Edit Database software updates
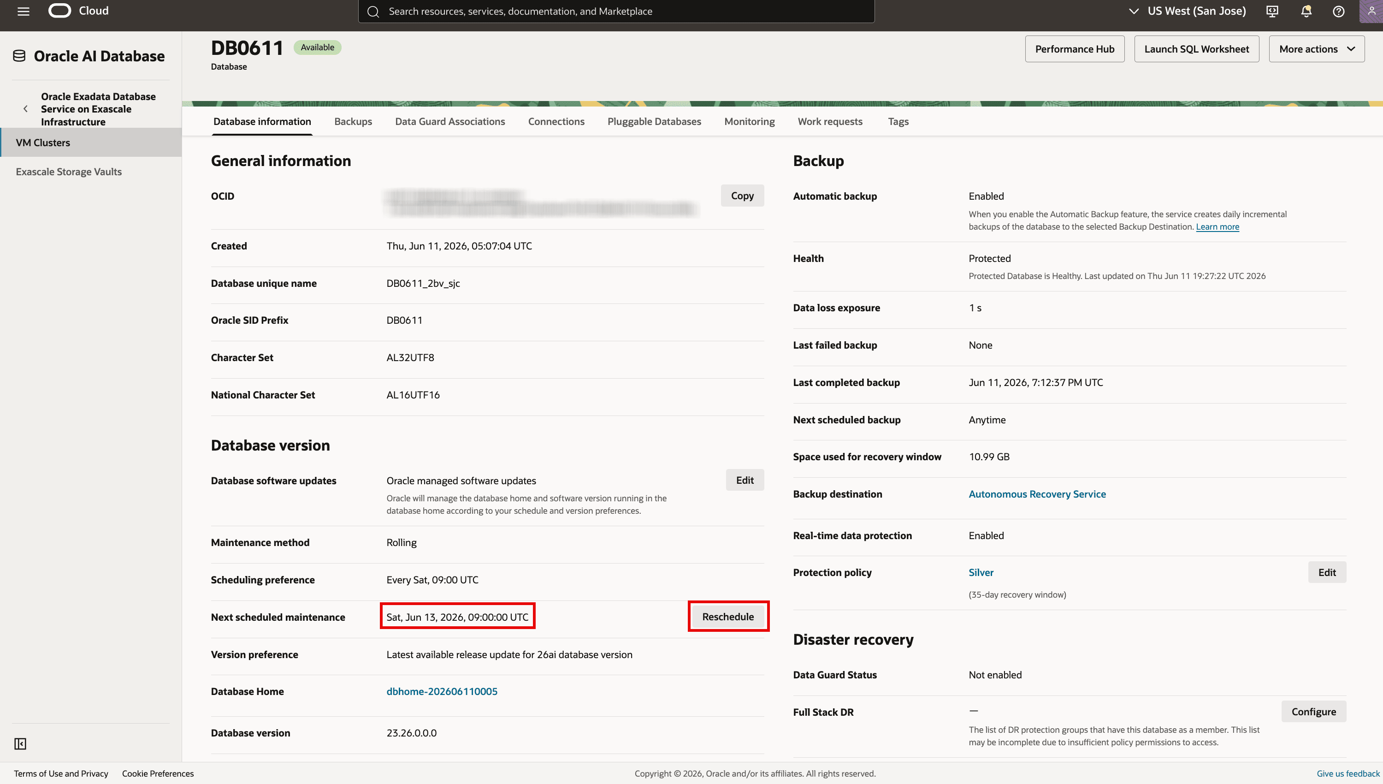 [745, 480]
